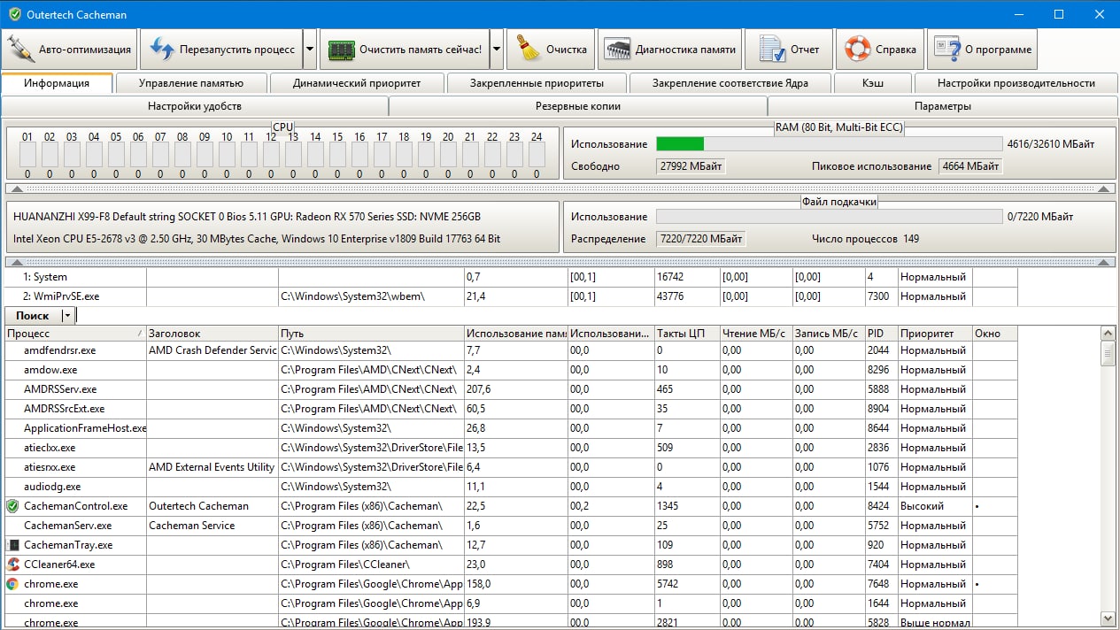
Task: Toggle right arrow expander above process list
Action: click(1102, 262)
